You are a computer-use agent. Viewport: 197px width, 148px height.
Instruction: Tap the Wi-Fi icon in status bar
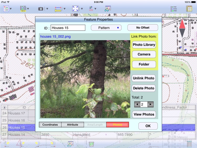coord(8,2)
